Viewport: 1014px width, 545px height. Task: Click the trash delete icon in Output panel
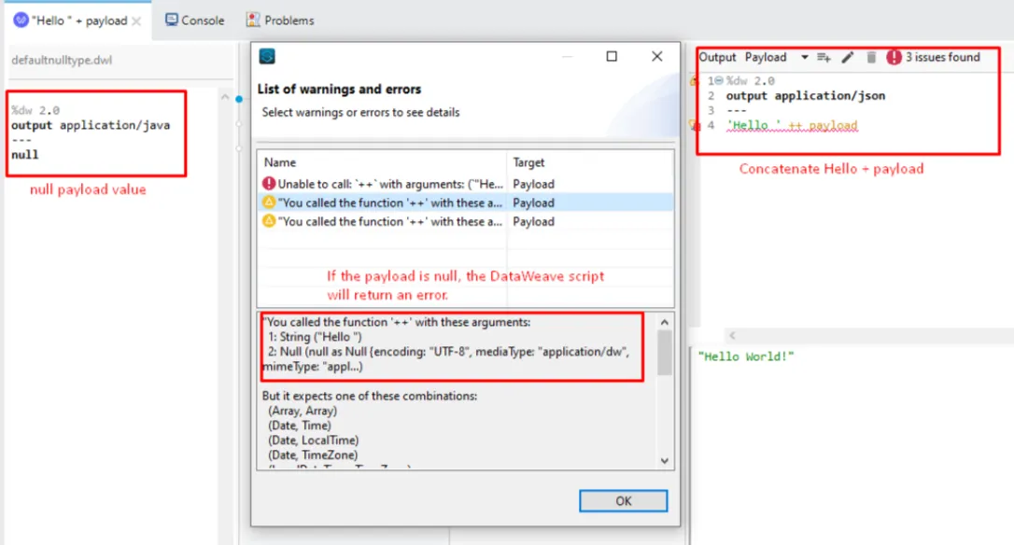[x=871, y=58]
